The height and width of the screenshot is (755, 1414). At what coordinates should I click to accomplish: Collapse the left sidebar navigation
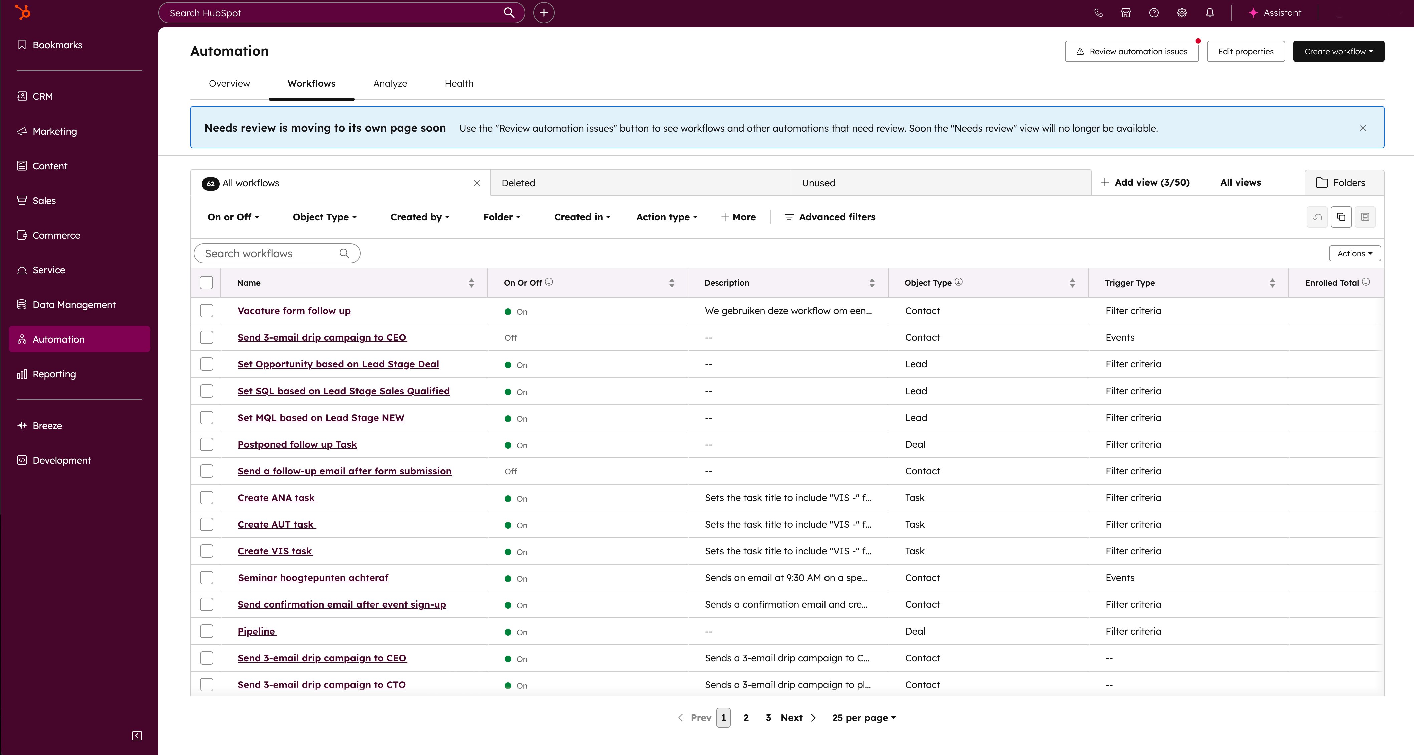point(137,735)
